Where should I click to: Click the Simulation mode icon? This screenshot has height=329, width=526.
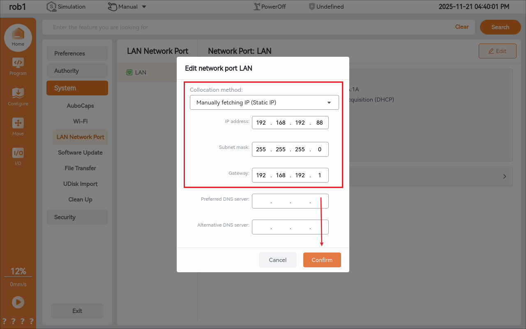(x=51, y=7)
